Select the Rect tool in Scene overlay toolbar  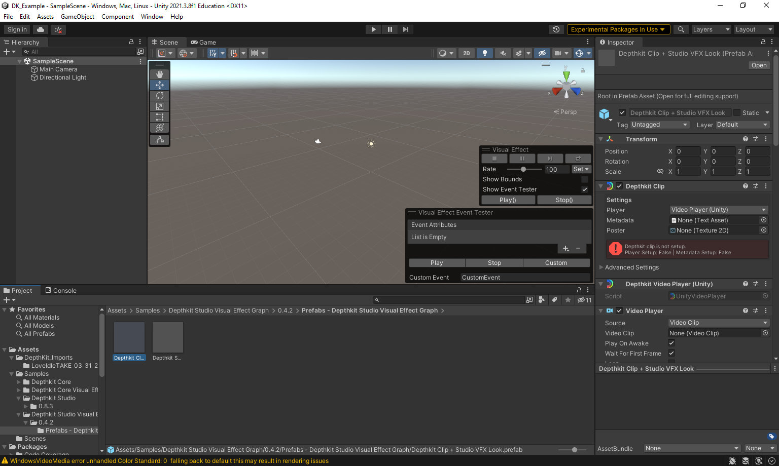(159, 117)
